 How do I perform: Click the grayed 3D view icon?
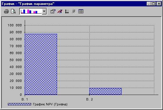(74, 11)
